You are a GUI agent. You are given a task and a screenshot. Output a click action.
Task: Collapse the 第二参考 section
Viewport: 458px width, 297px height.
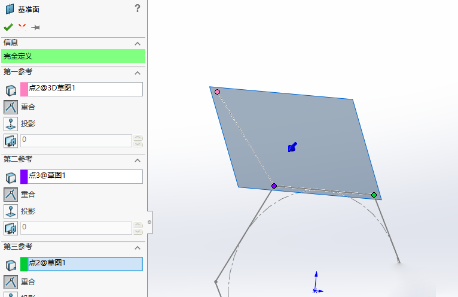[138, 160]
